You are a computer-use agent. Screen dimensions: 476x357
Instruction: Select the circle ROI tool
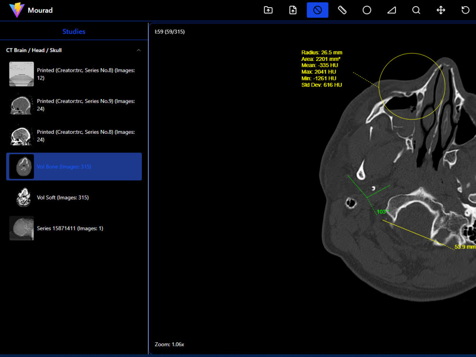tap(367, 10)
